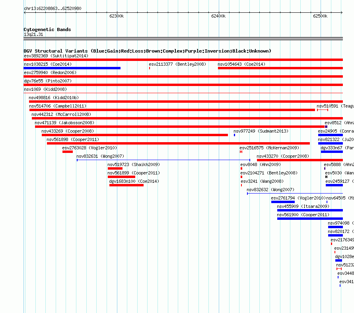Select the blue nsv1038215 gain bar
Image resolution: width=354 pixels, height=313 pixels.
click(72, 68)
